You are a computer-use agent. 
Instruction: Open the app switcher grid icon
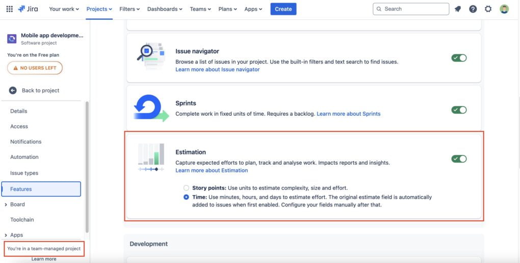pyautogui.click(x=10, y=9)
